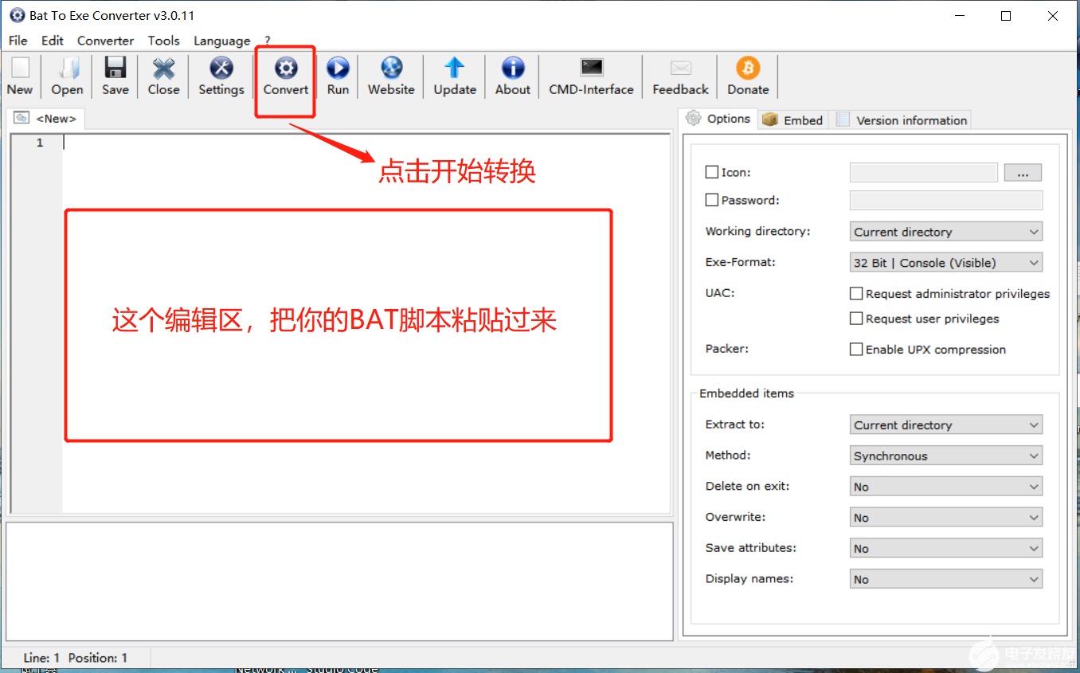Check Request user privileges

[x=856, y=319]
